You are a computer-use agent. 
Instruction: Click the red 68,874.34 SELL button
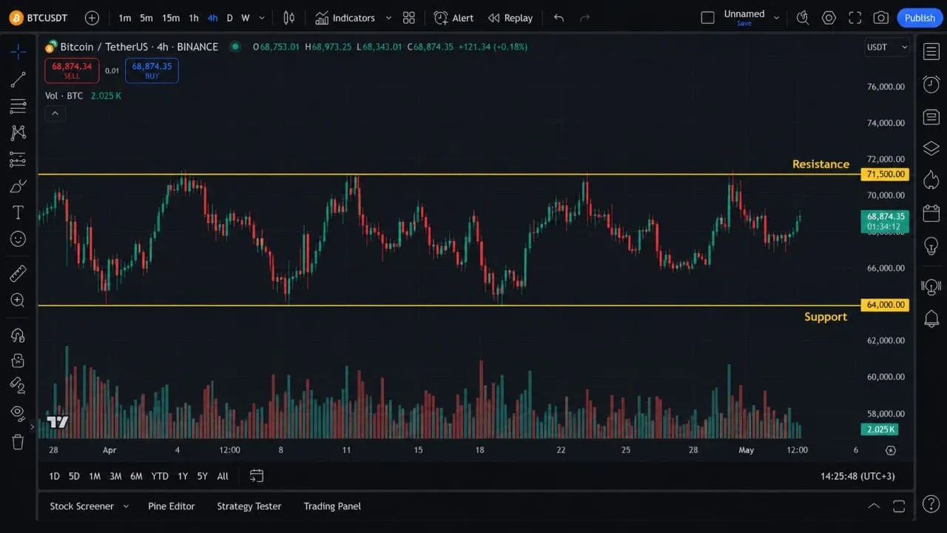72,70
